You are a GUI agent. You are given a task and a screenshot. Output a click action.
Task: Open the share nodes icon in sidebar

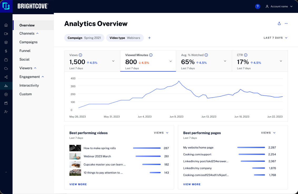6,77
